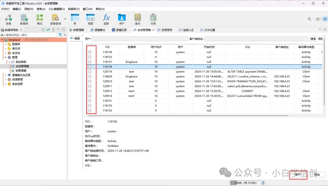Open the 备份 (Backup) tool
Viewport: 328px width, 186px height.
[137, 19]
